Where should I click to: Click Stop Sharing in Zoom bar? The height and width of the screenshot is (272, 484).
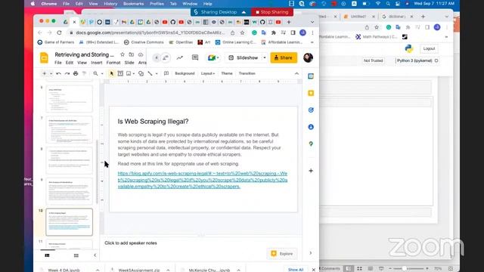272,12
